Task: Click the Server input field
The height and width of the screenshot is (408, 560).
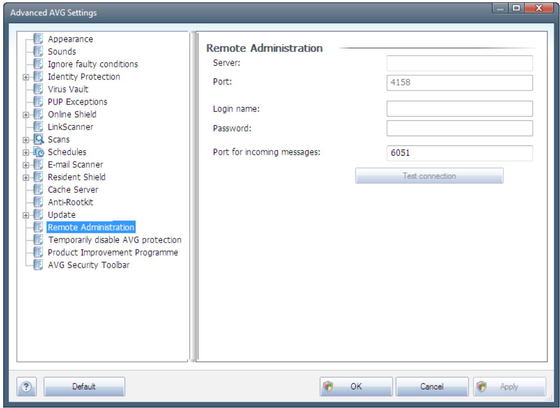Action: [x=459, y=63]
